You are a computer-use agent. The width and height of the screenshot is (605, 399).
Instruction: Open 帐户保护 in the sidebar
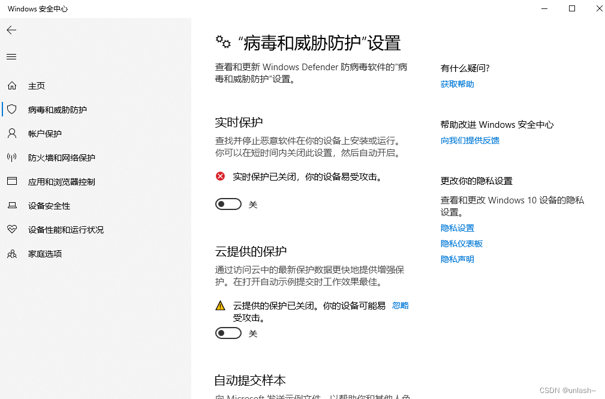pyautogui.click(x=45, y=134)
